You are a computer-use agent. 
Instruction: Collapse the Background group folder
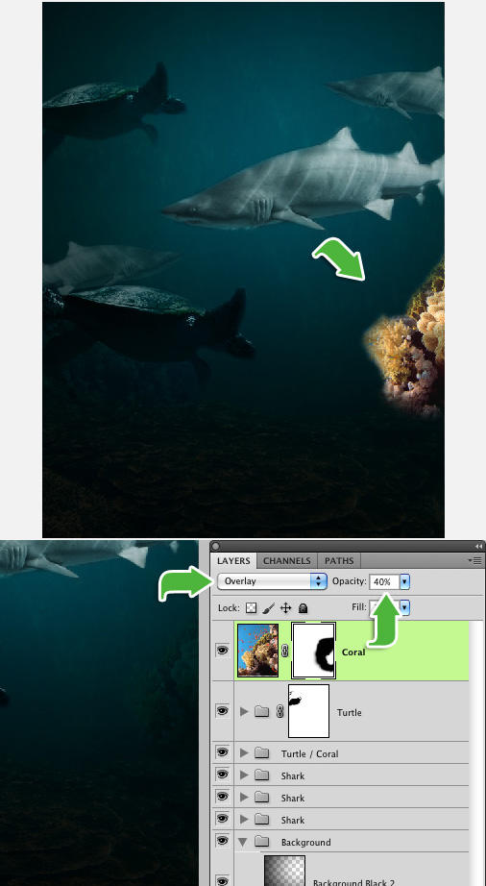point(243,842)
